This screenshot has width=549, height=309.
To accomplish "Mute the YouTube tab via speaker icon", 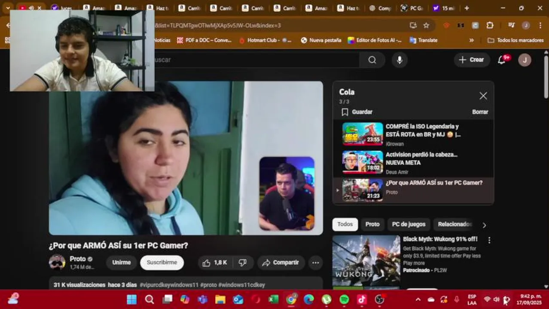I will (31, 8).
